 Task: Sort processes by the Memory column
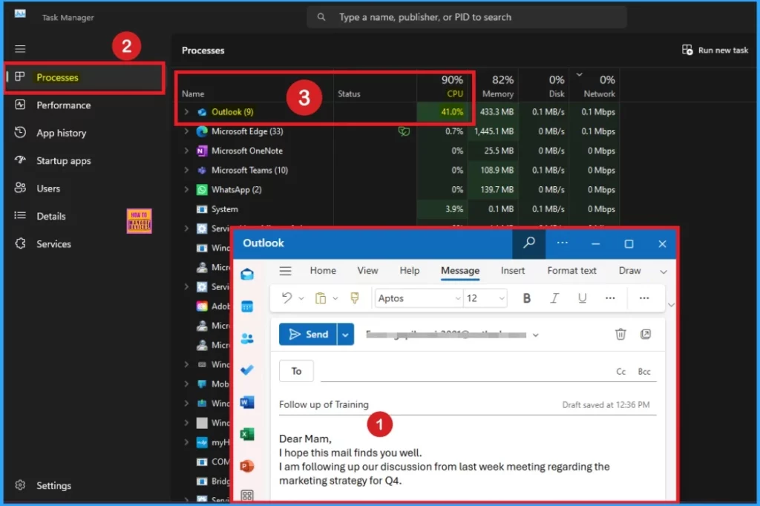click(498, 86)
